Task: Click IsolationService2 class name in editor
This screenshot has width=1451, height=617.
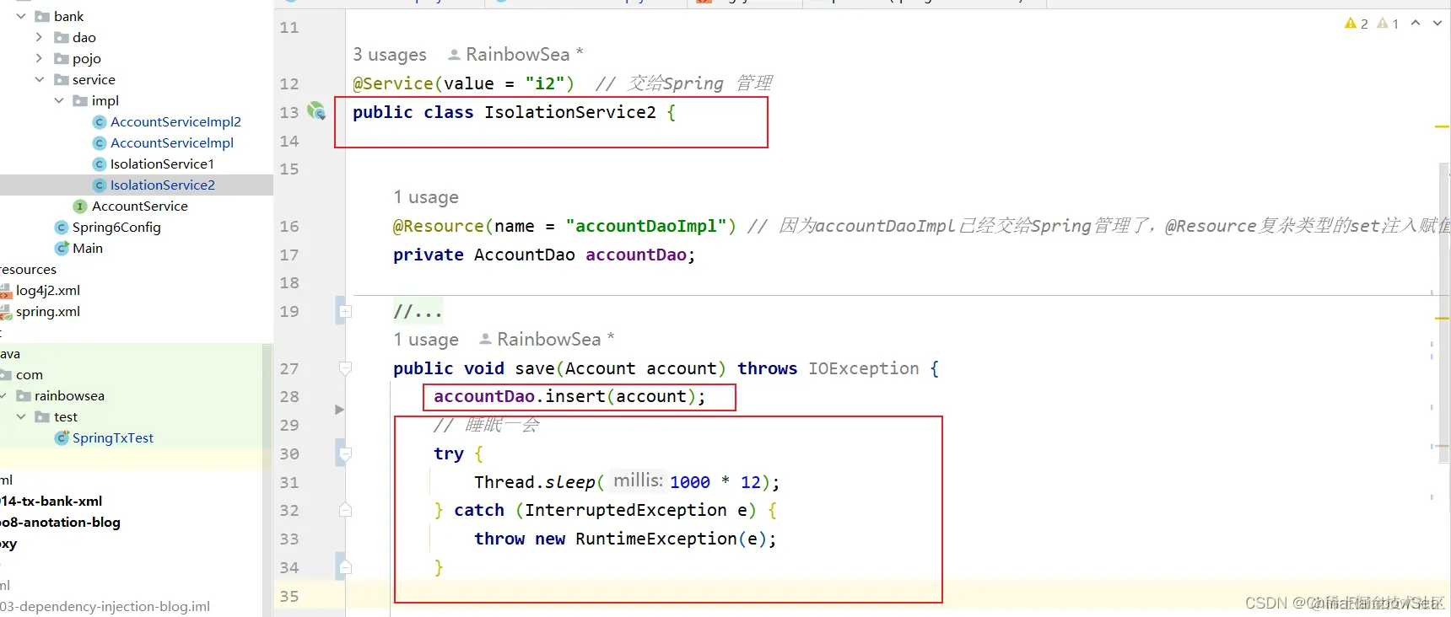Action: click(x=570, y=112)
